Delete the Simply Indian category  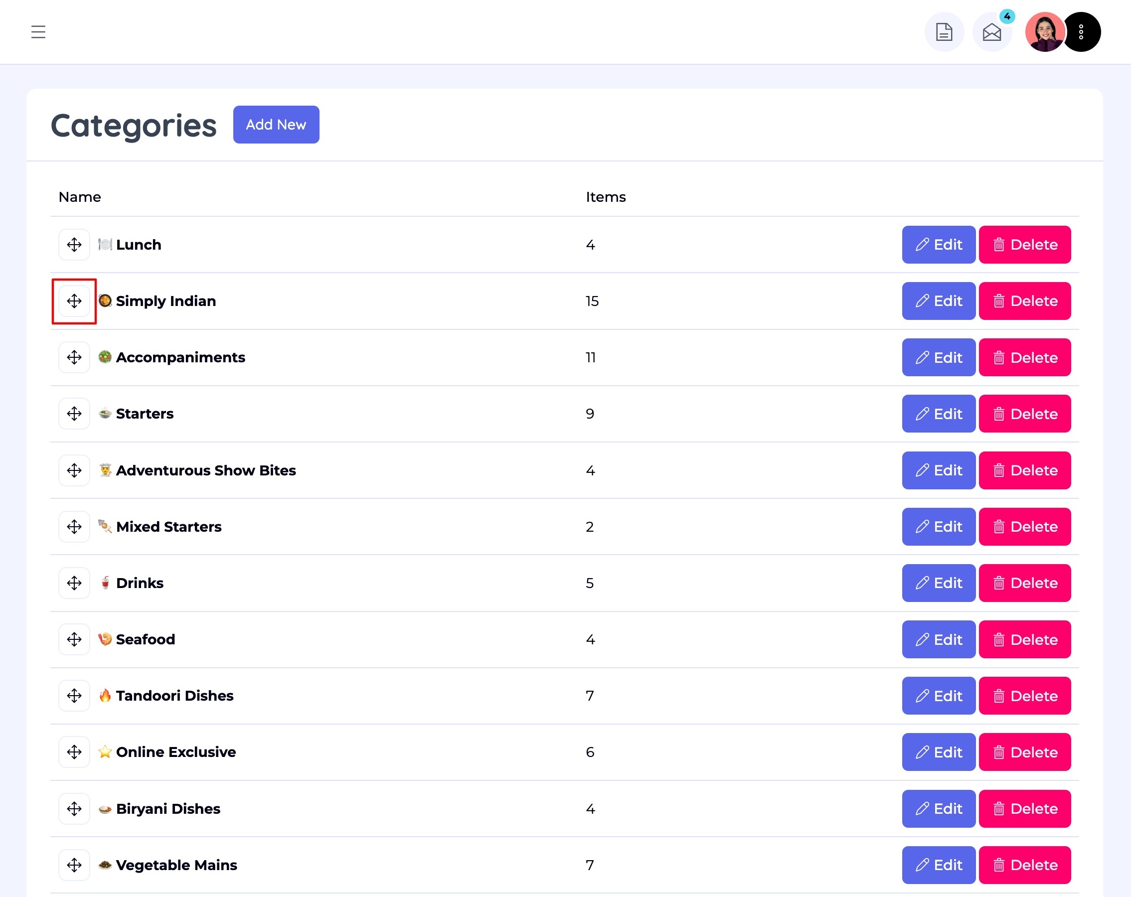click(x=1024, y=301)
